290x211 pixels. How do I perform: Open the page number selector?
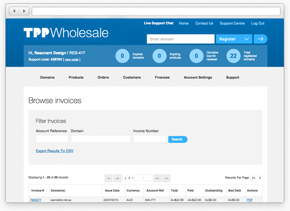[127, 178]
